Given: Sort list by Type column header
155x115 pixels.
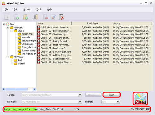Looking at the screenshot, I should point(102,23).
